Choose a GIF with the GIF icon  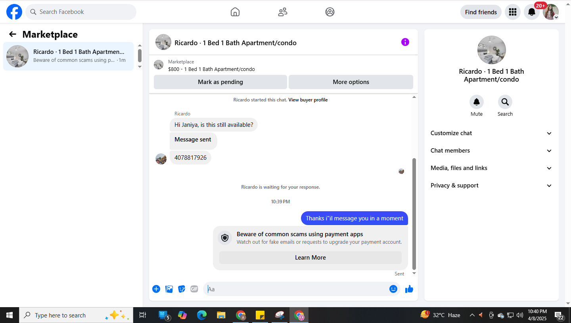[x=194, y=289]
